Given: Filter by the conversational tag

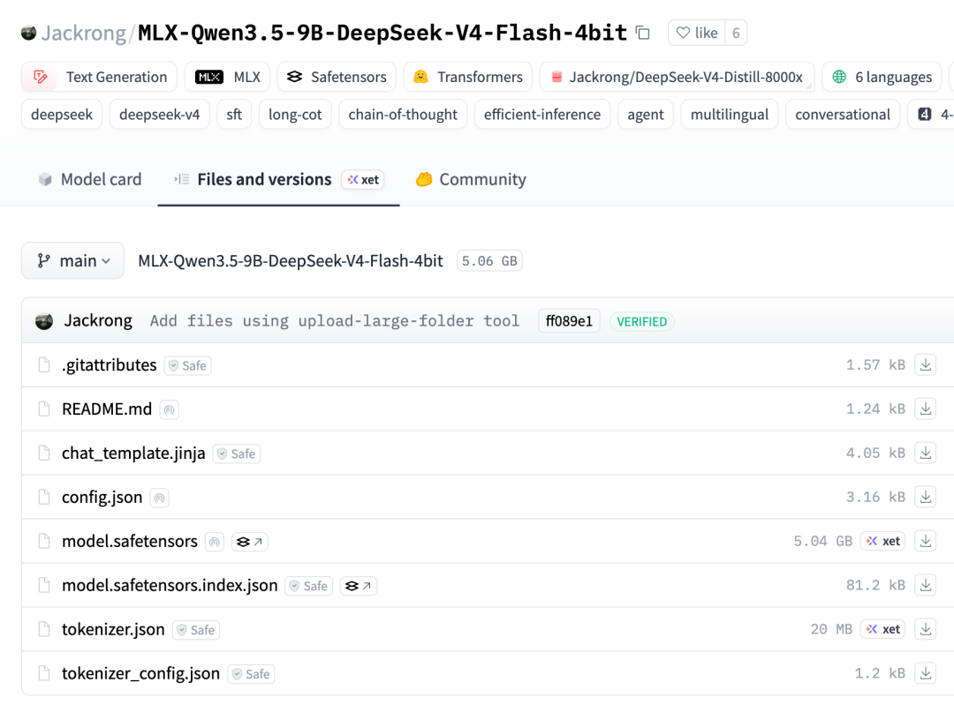Looking at the screenshot, I should pos(843,115).
